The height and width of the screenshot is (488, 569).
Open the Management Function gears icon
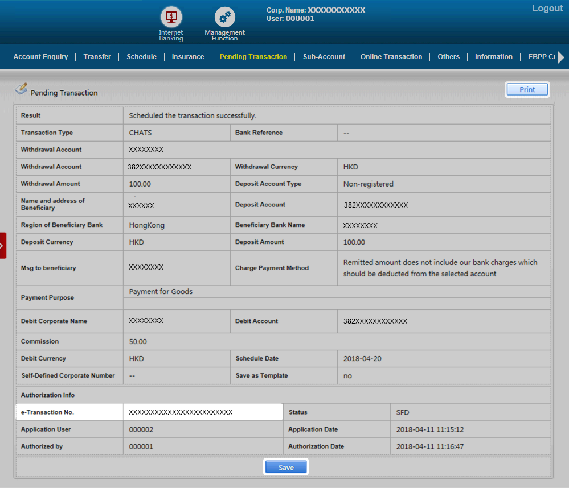[x=224, y=17]
